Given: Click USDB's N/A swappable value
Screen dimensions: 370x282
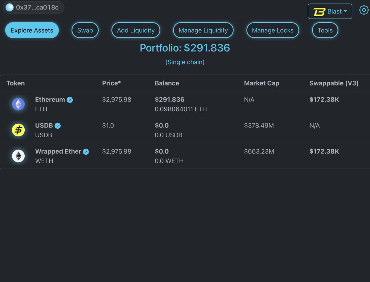Looking at the screenshot, I should tap(314, 126).
